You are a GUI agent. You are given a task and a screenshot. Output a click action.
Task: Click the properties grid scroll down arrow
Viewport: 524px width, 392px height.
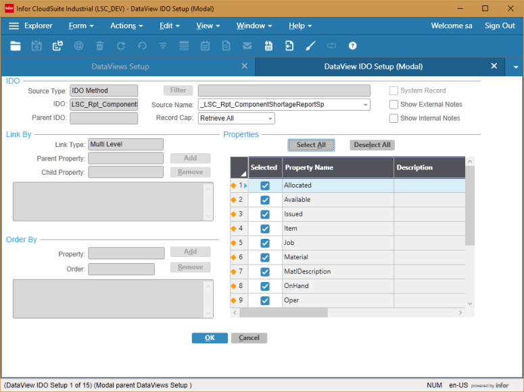tap(470, 304)
